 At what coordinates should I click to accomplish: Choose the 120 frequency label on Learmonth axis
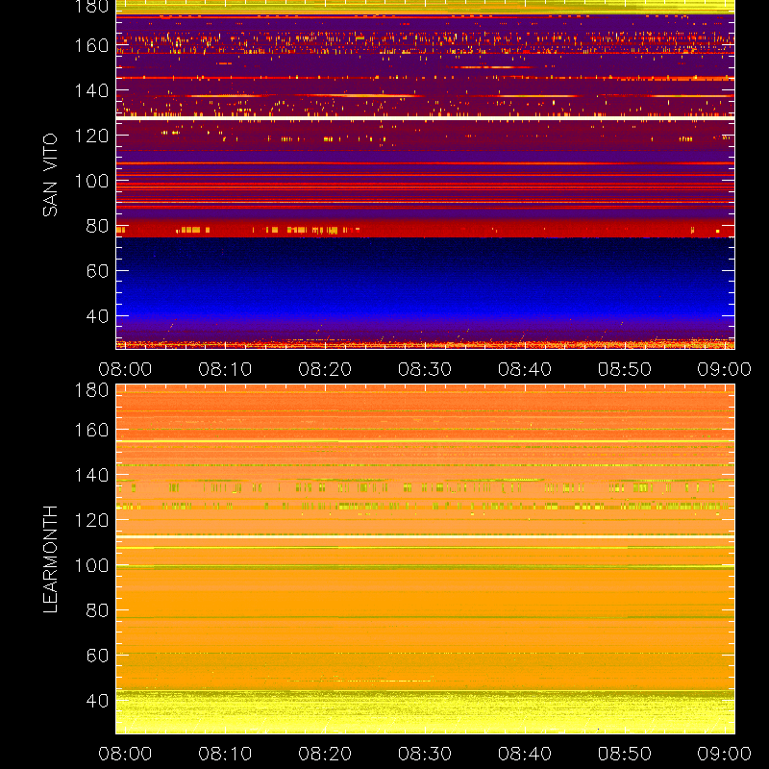pos(91,520)
